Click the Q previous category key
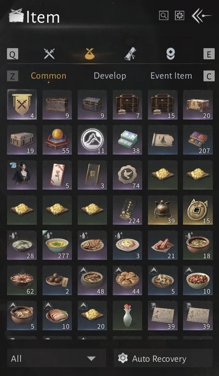 click(x=13, y=54)
